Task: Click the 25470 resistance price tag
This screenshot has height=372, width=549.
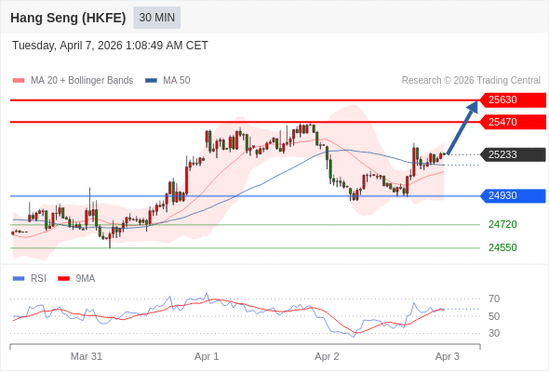Action: point(513,122)
